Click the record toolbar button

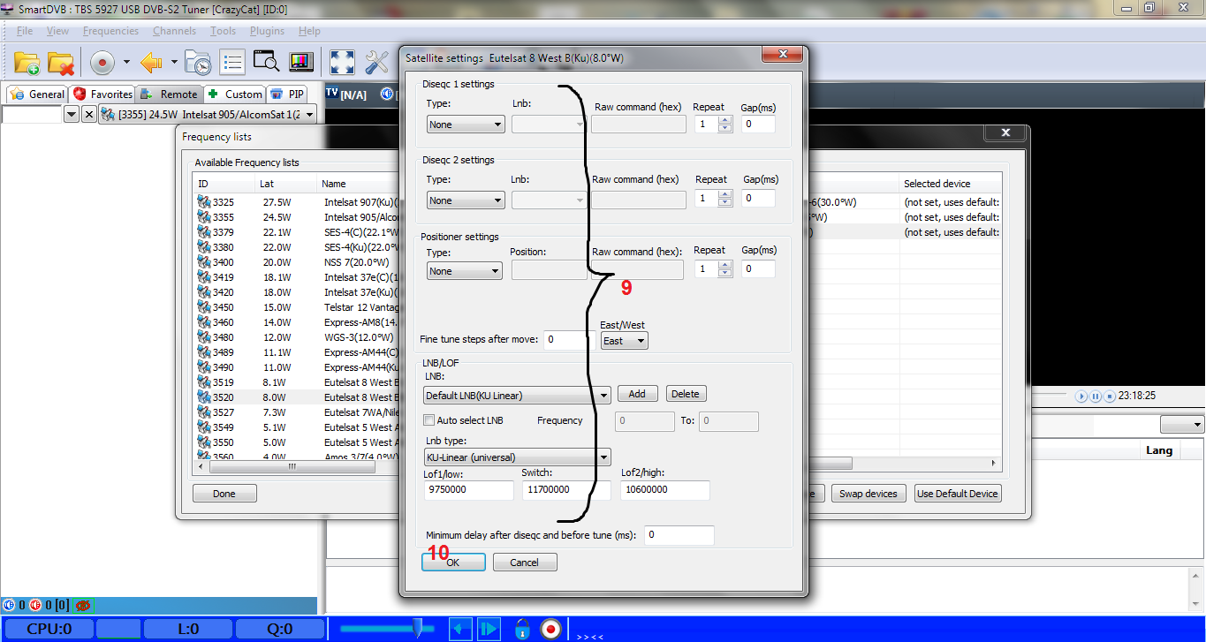coord(102,63)
